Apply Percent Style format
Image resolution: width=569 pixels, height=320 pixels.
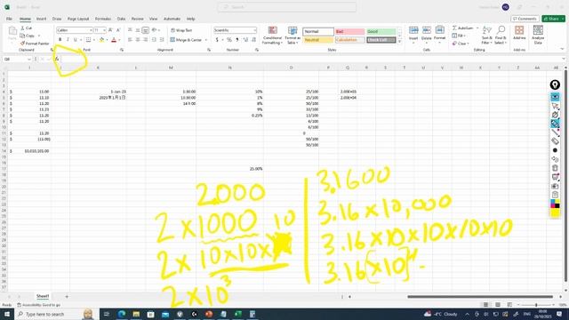229,39
